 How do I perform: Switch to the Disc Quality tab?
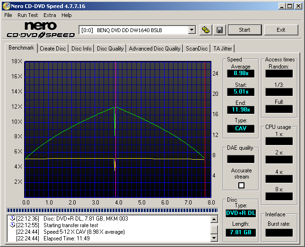(x=110, y=48)
